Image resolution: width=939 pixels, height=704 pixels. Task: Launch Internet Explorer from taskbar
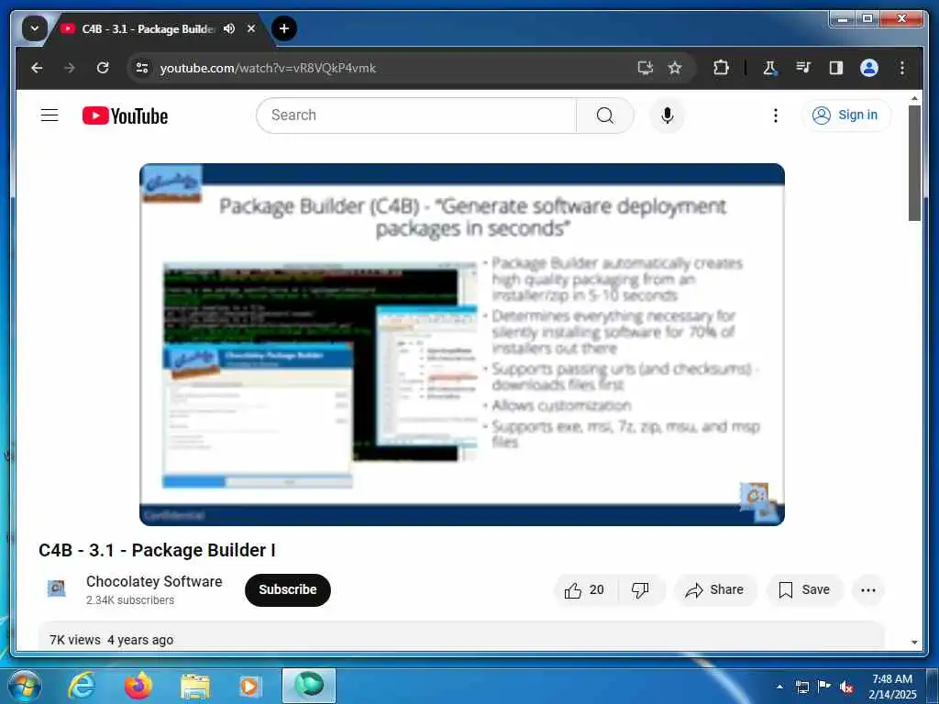(82, 686)
